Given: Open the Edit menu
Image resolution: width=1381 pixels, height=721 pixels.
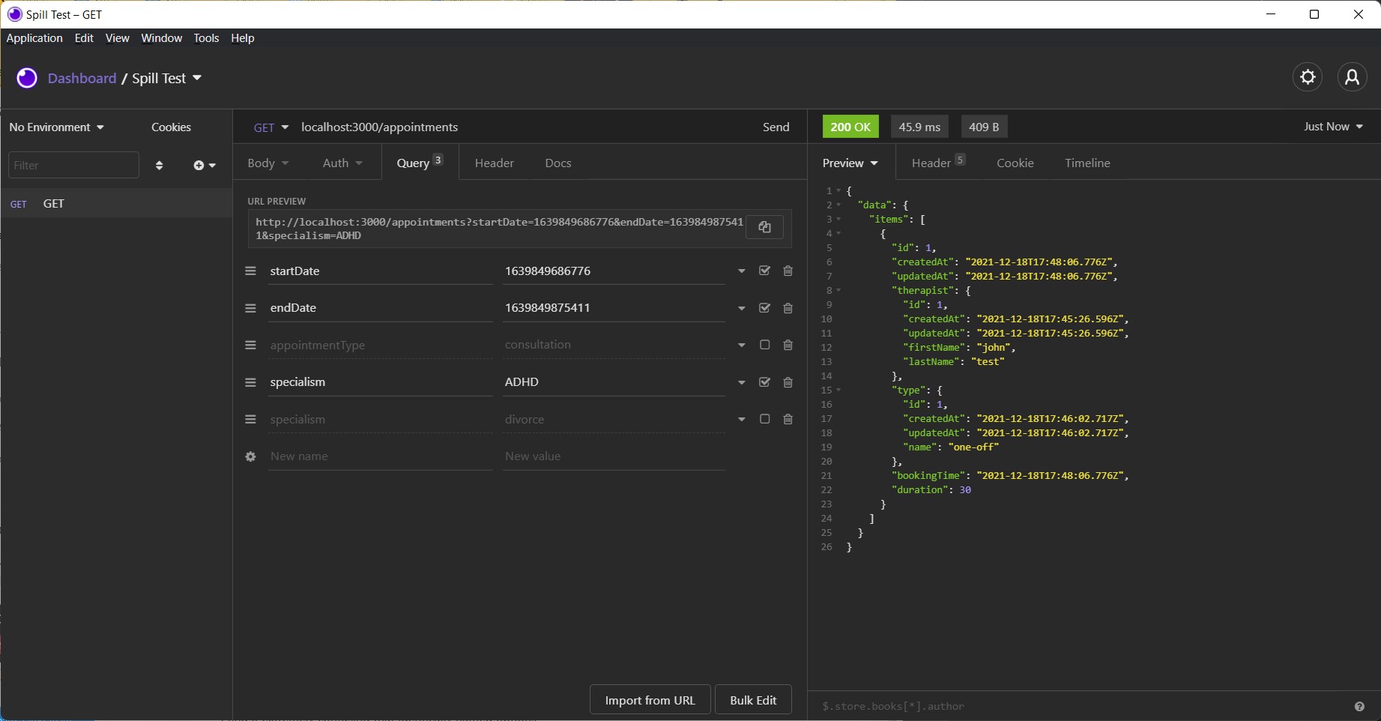Looking at the screenshot, I should point(84,38).
